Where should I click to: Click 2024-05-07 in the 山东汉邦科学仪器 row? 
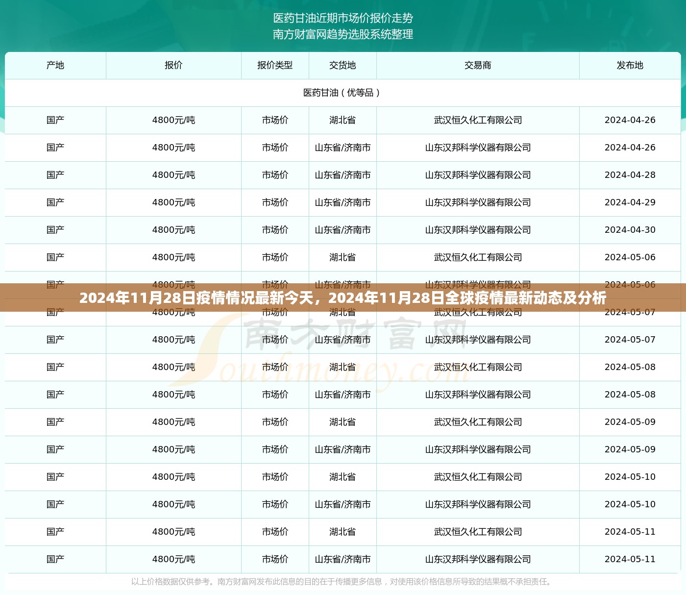pos(630,340)
